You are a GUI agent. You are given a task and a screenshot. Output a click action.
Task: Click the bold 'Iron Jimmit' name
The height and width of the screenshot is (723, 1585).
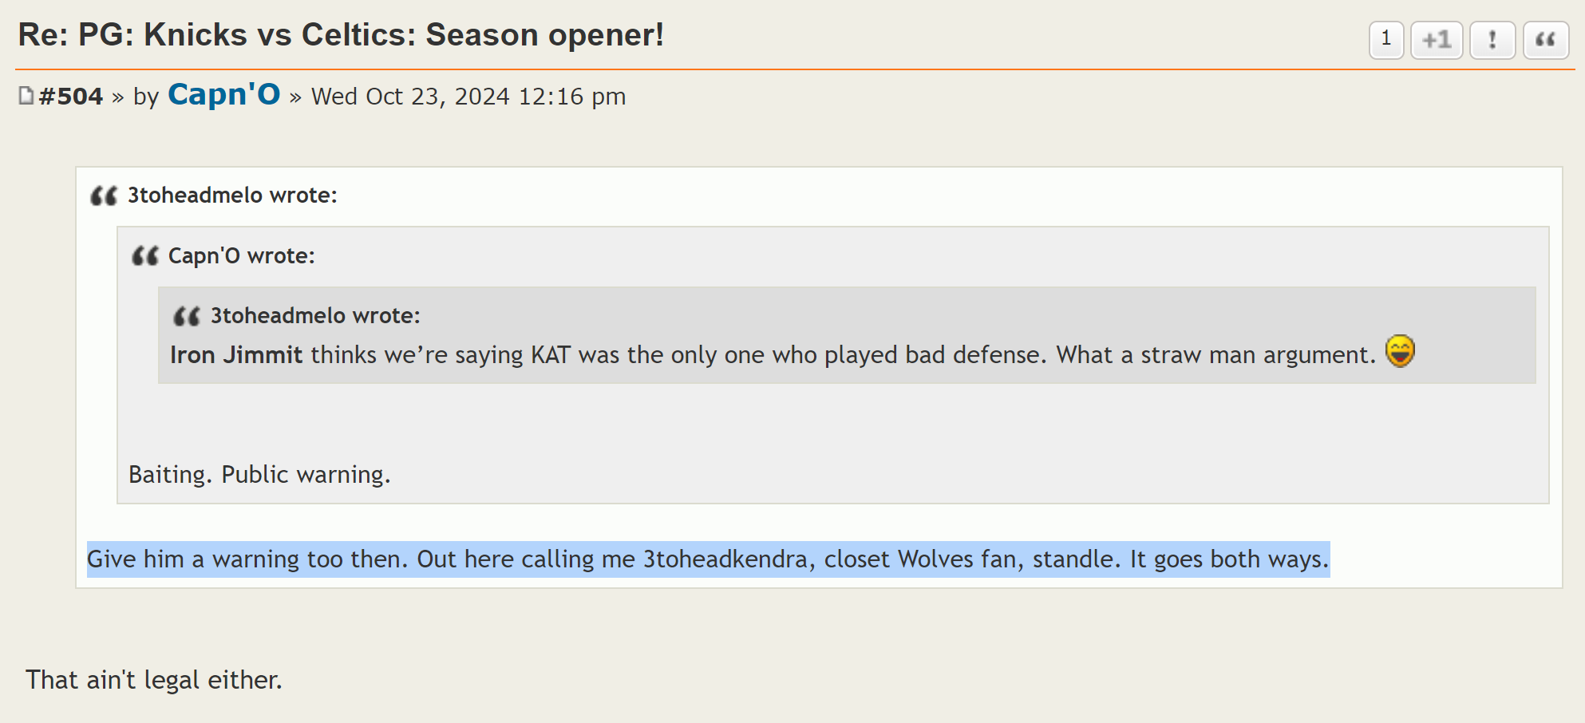pyautogui.click(x=236, y=355)
